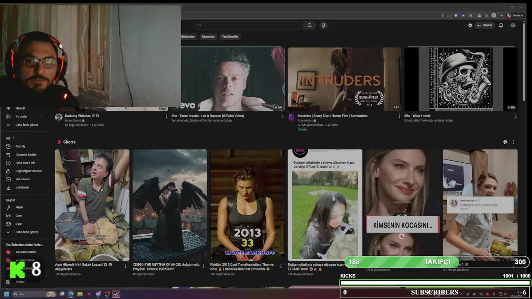
Task: Open YouTube notifications bell
Action: pos(501,25)
